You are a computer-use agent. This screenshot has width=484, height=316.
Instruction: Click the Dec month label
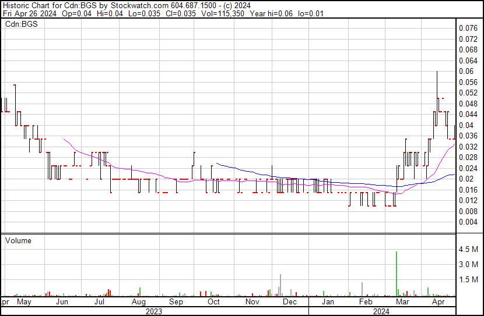pyautogui.click(x=290, y=302)
